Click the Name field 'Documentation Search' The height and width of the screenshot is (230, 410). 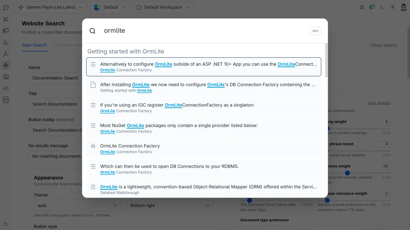click(x=55, y=78)
